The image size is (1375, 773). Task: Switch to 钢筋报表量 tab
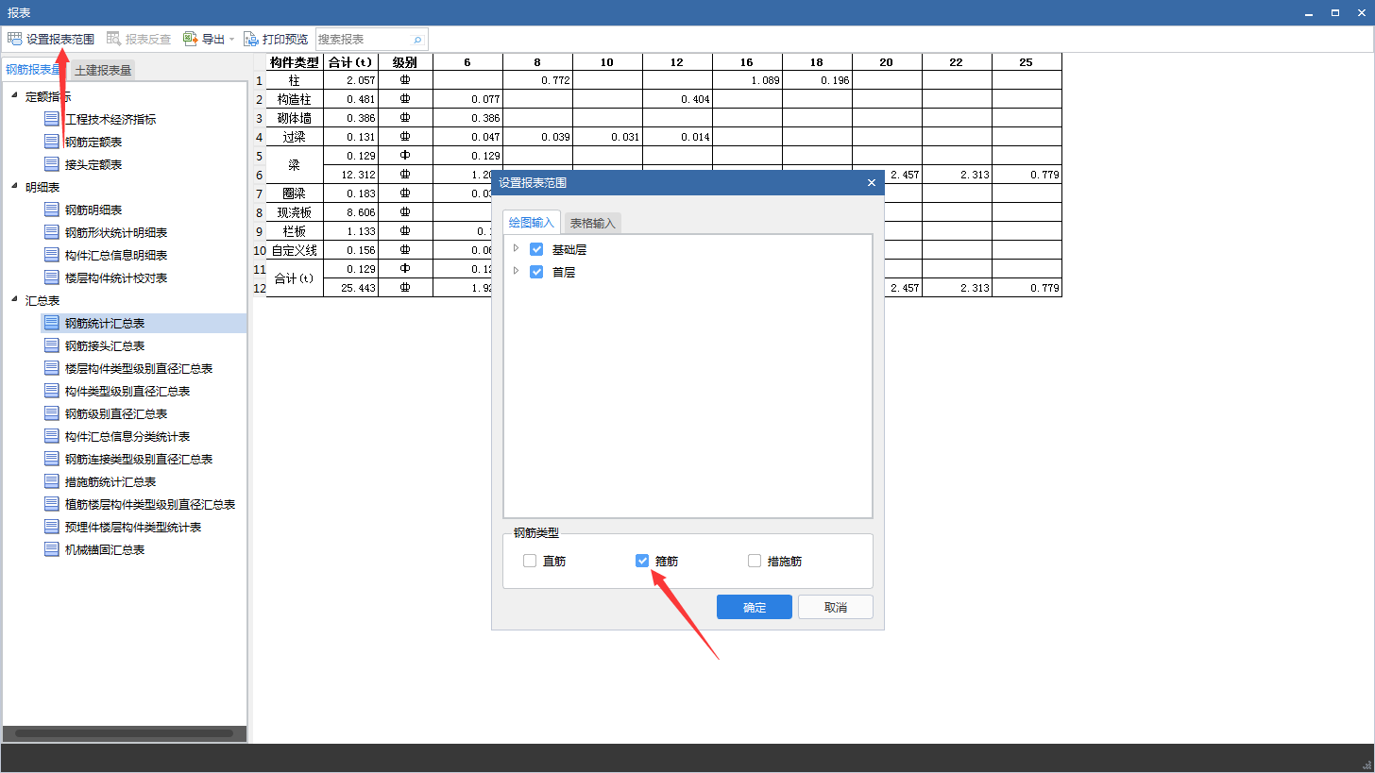point(33,70)
